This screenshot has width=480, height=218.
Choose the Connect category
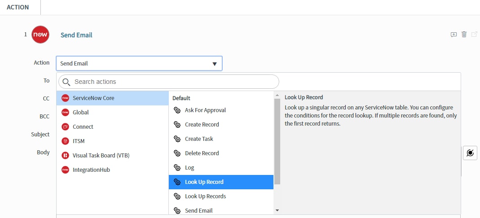[112, 126]
